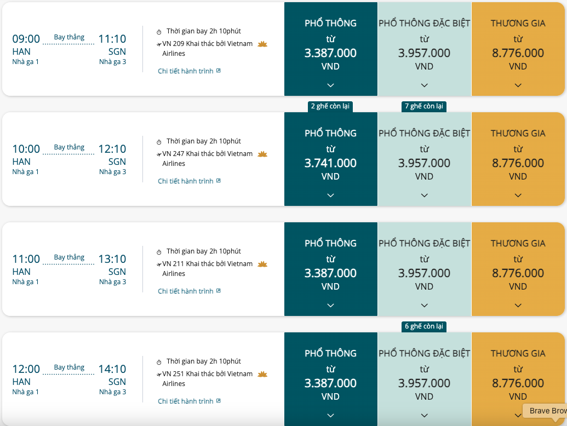Click the flight duration clock icon on VN 247
The image size is (567, 426).
(x=159, y=142)
